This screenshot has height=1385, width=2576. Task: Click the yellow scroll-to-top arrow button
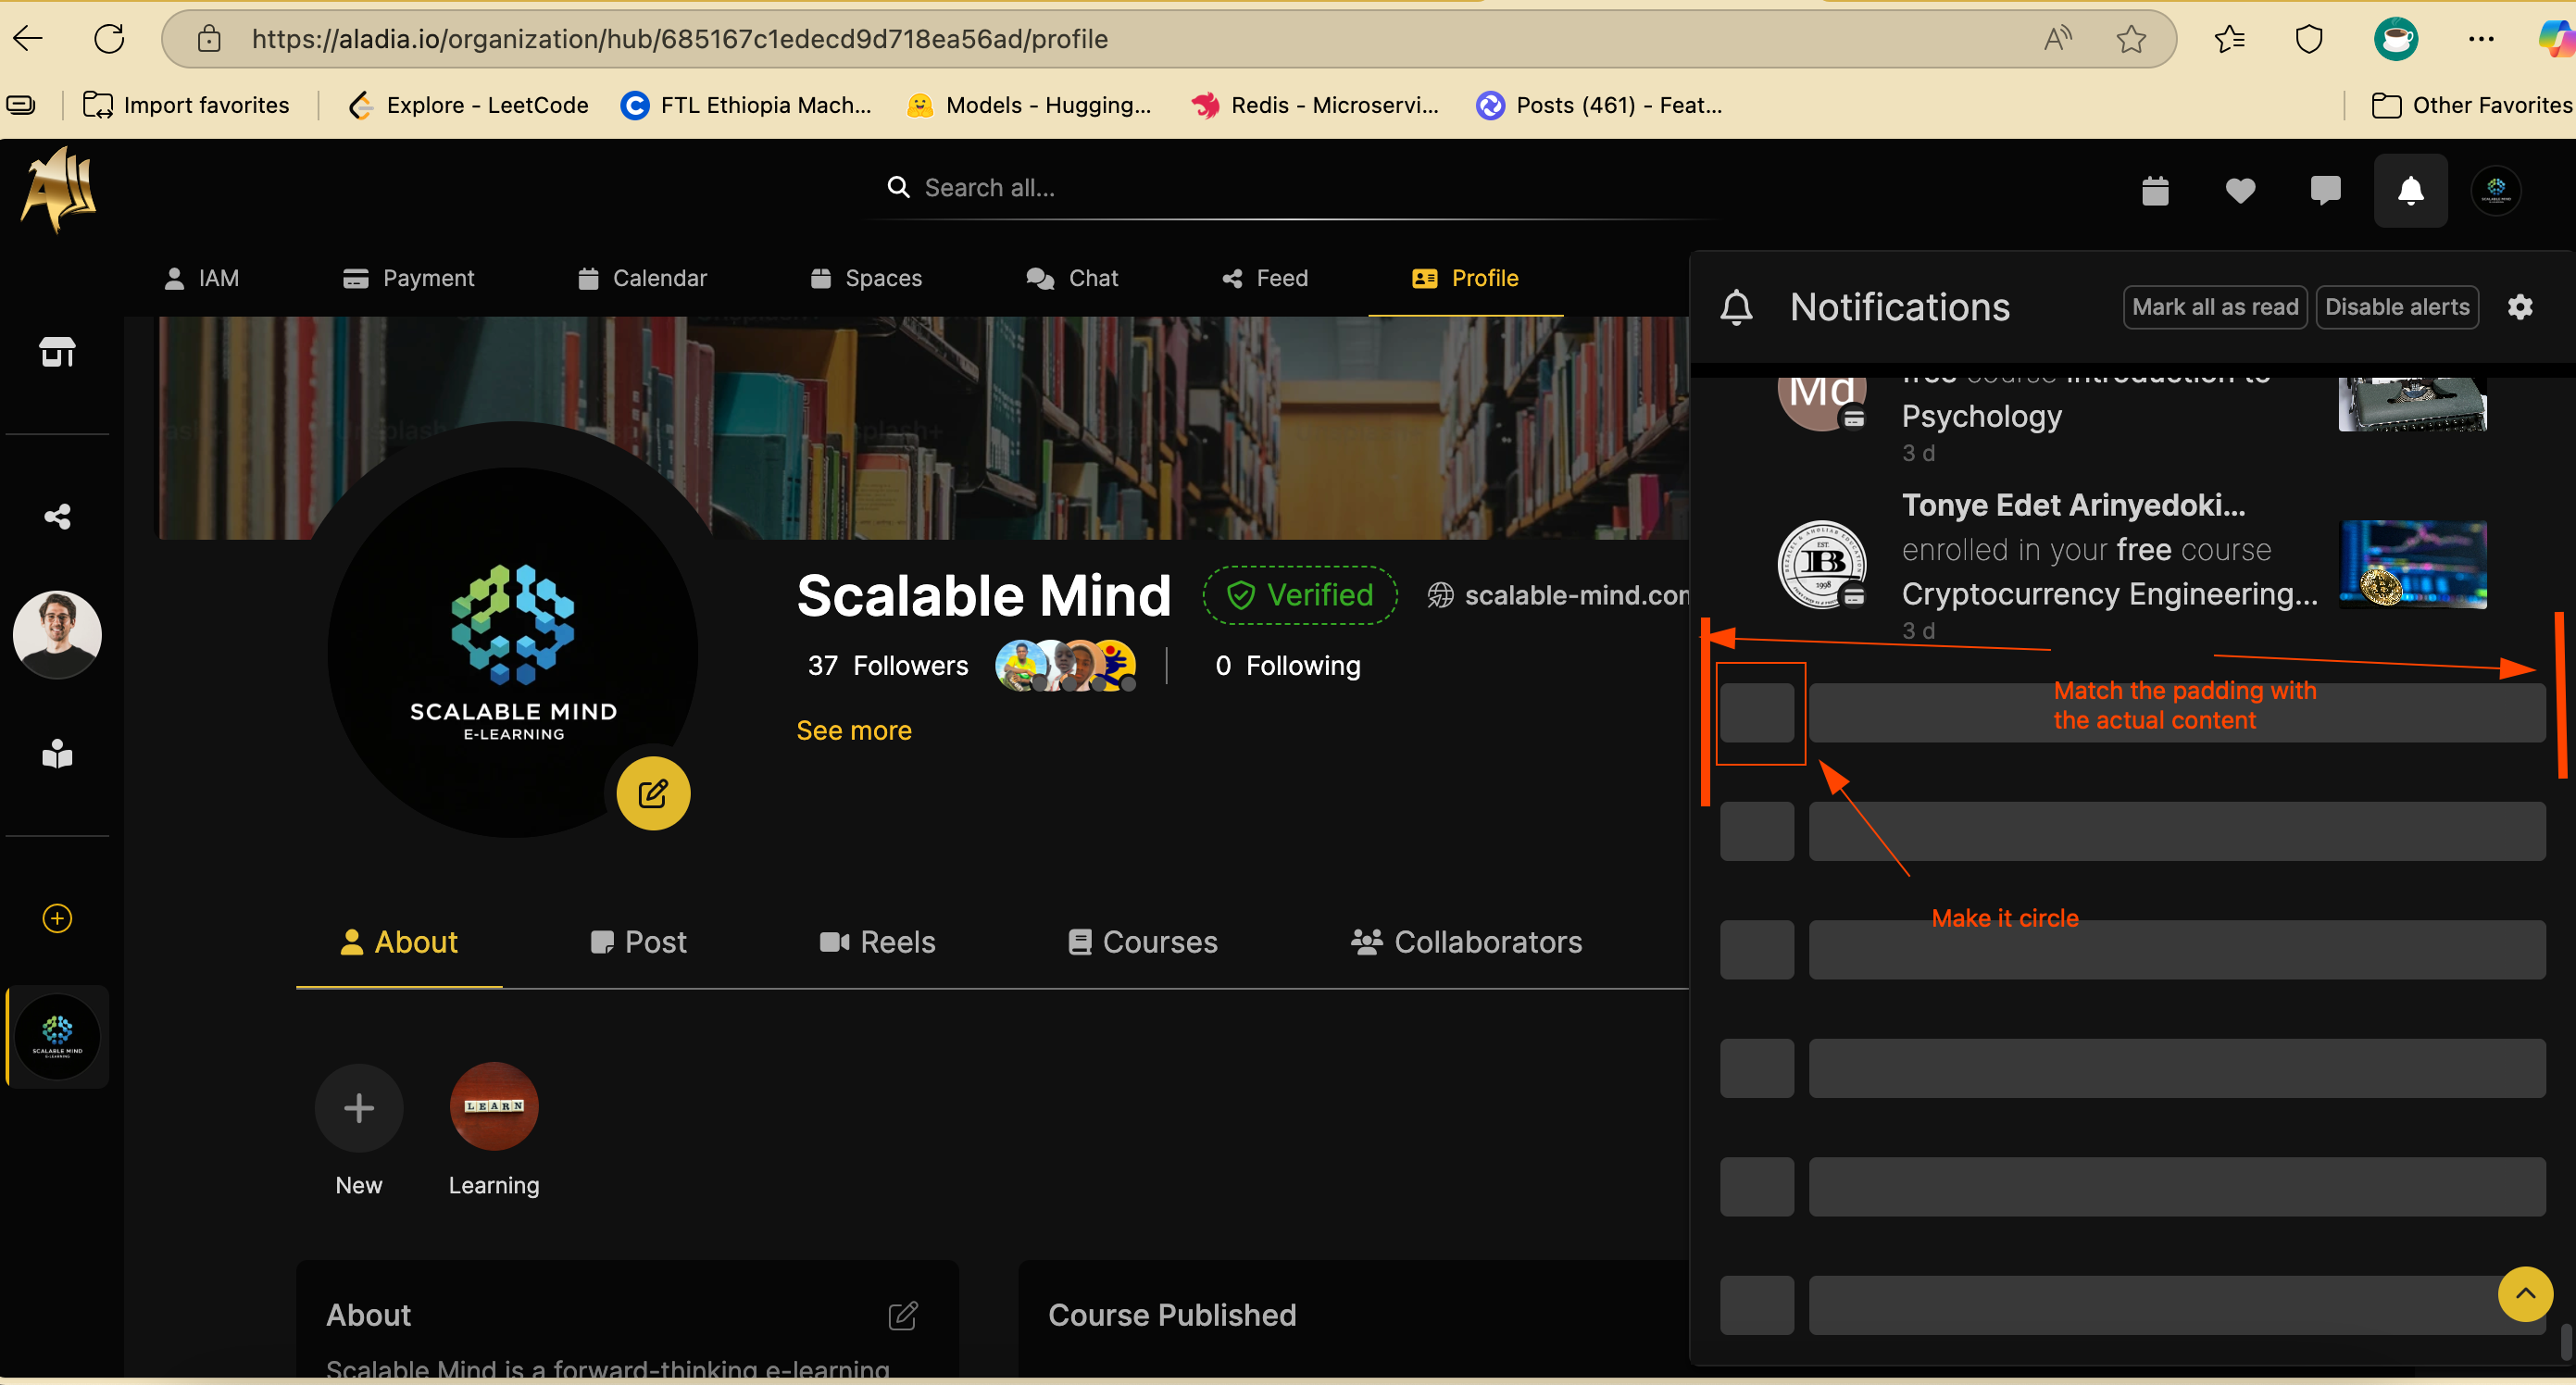coord(2525,1294)
